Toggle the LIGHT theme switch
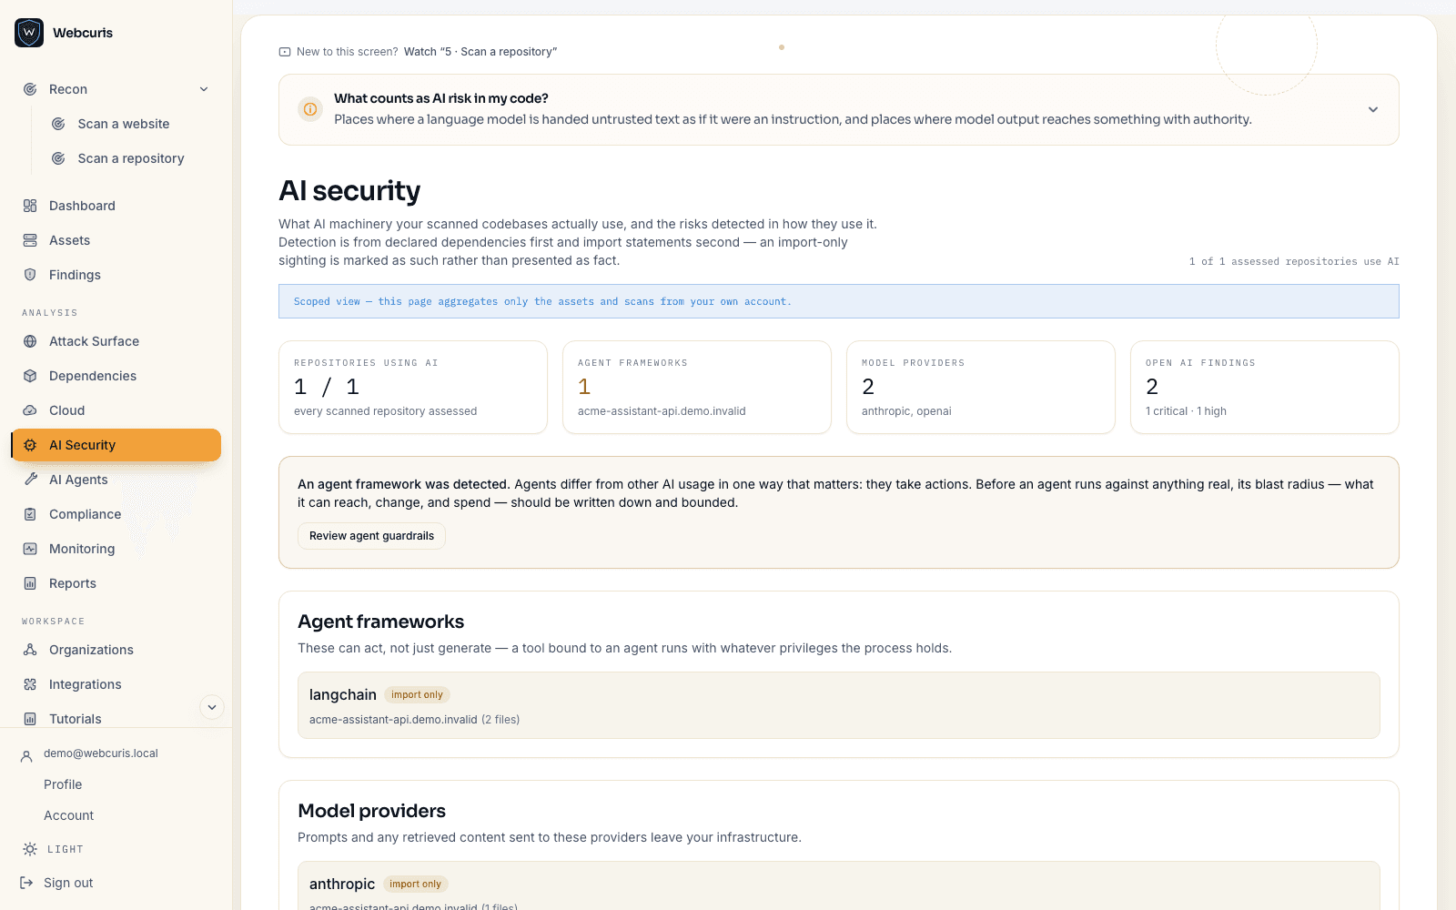 tap(53, 849)
